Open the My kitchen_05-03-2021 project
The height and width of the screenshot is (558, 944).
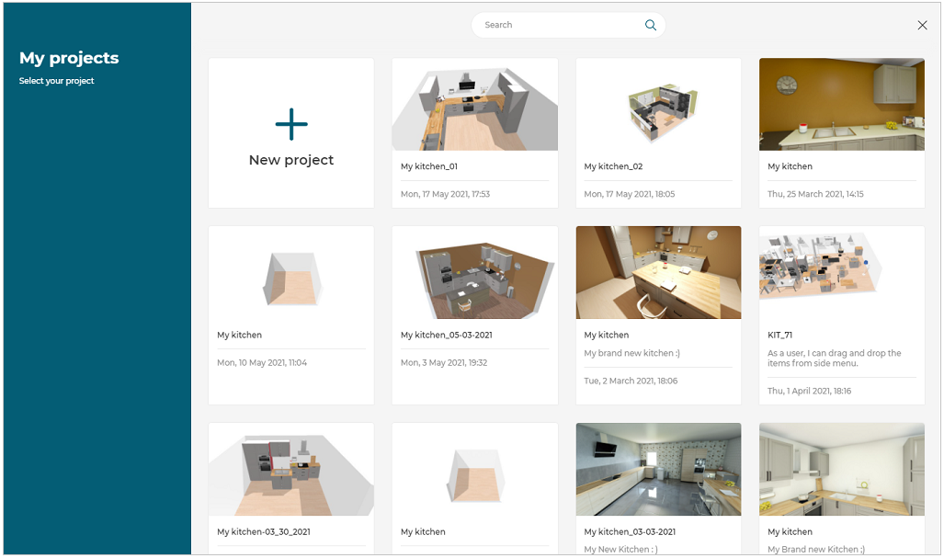click(x=474, y=271)
